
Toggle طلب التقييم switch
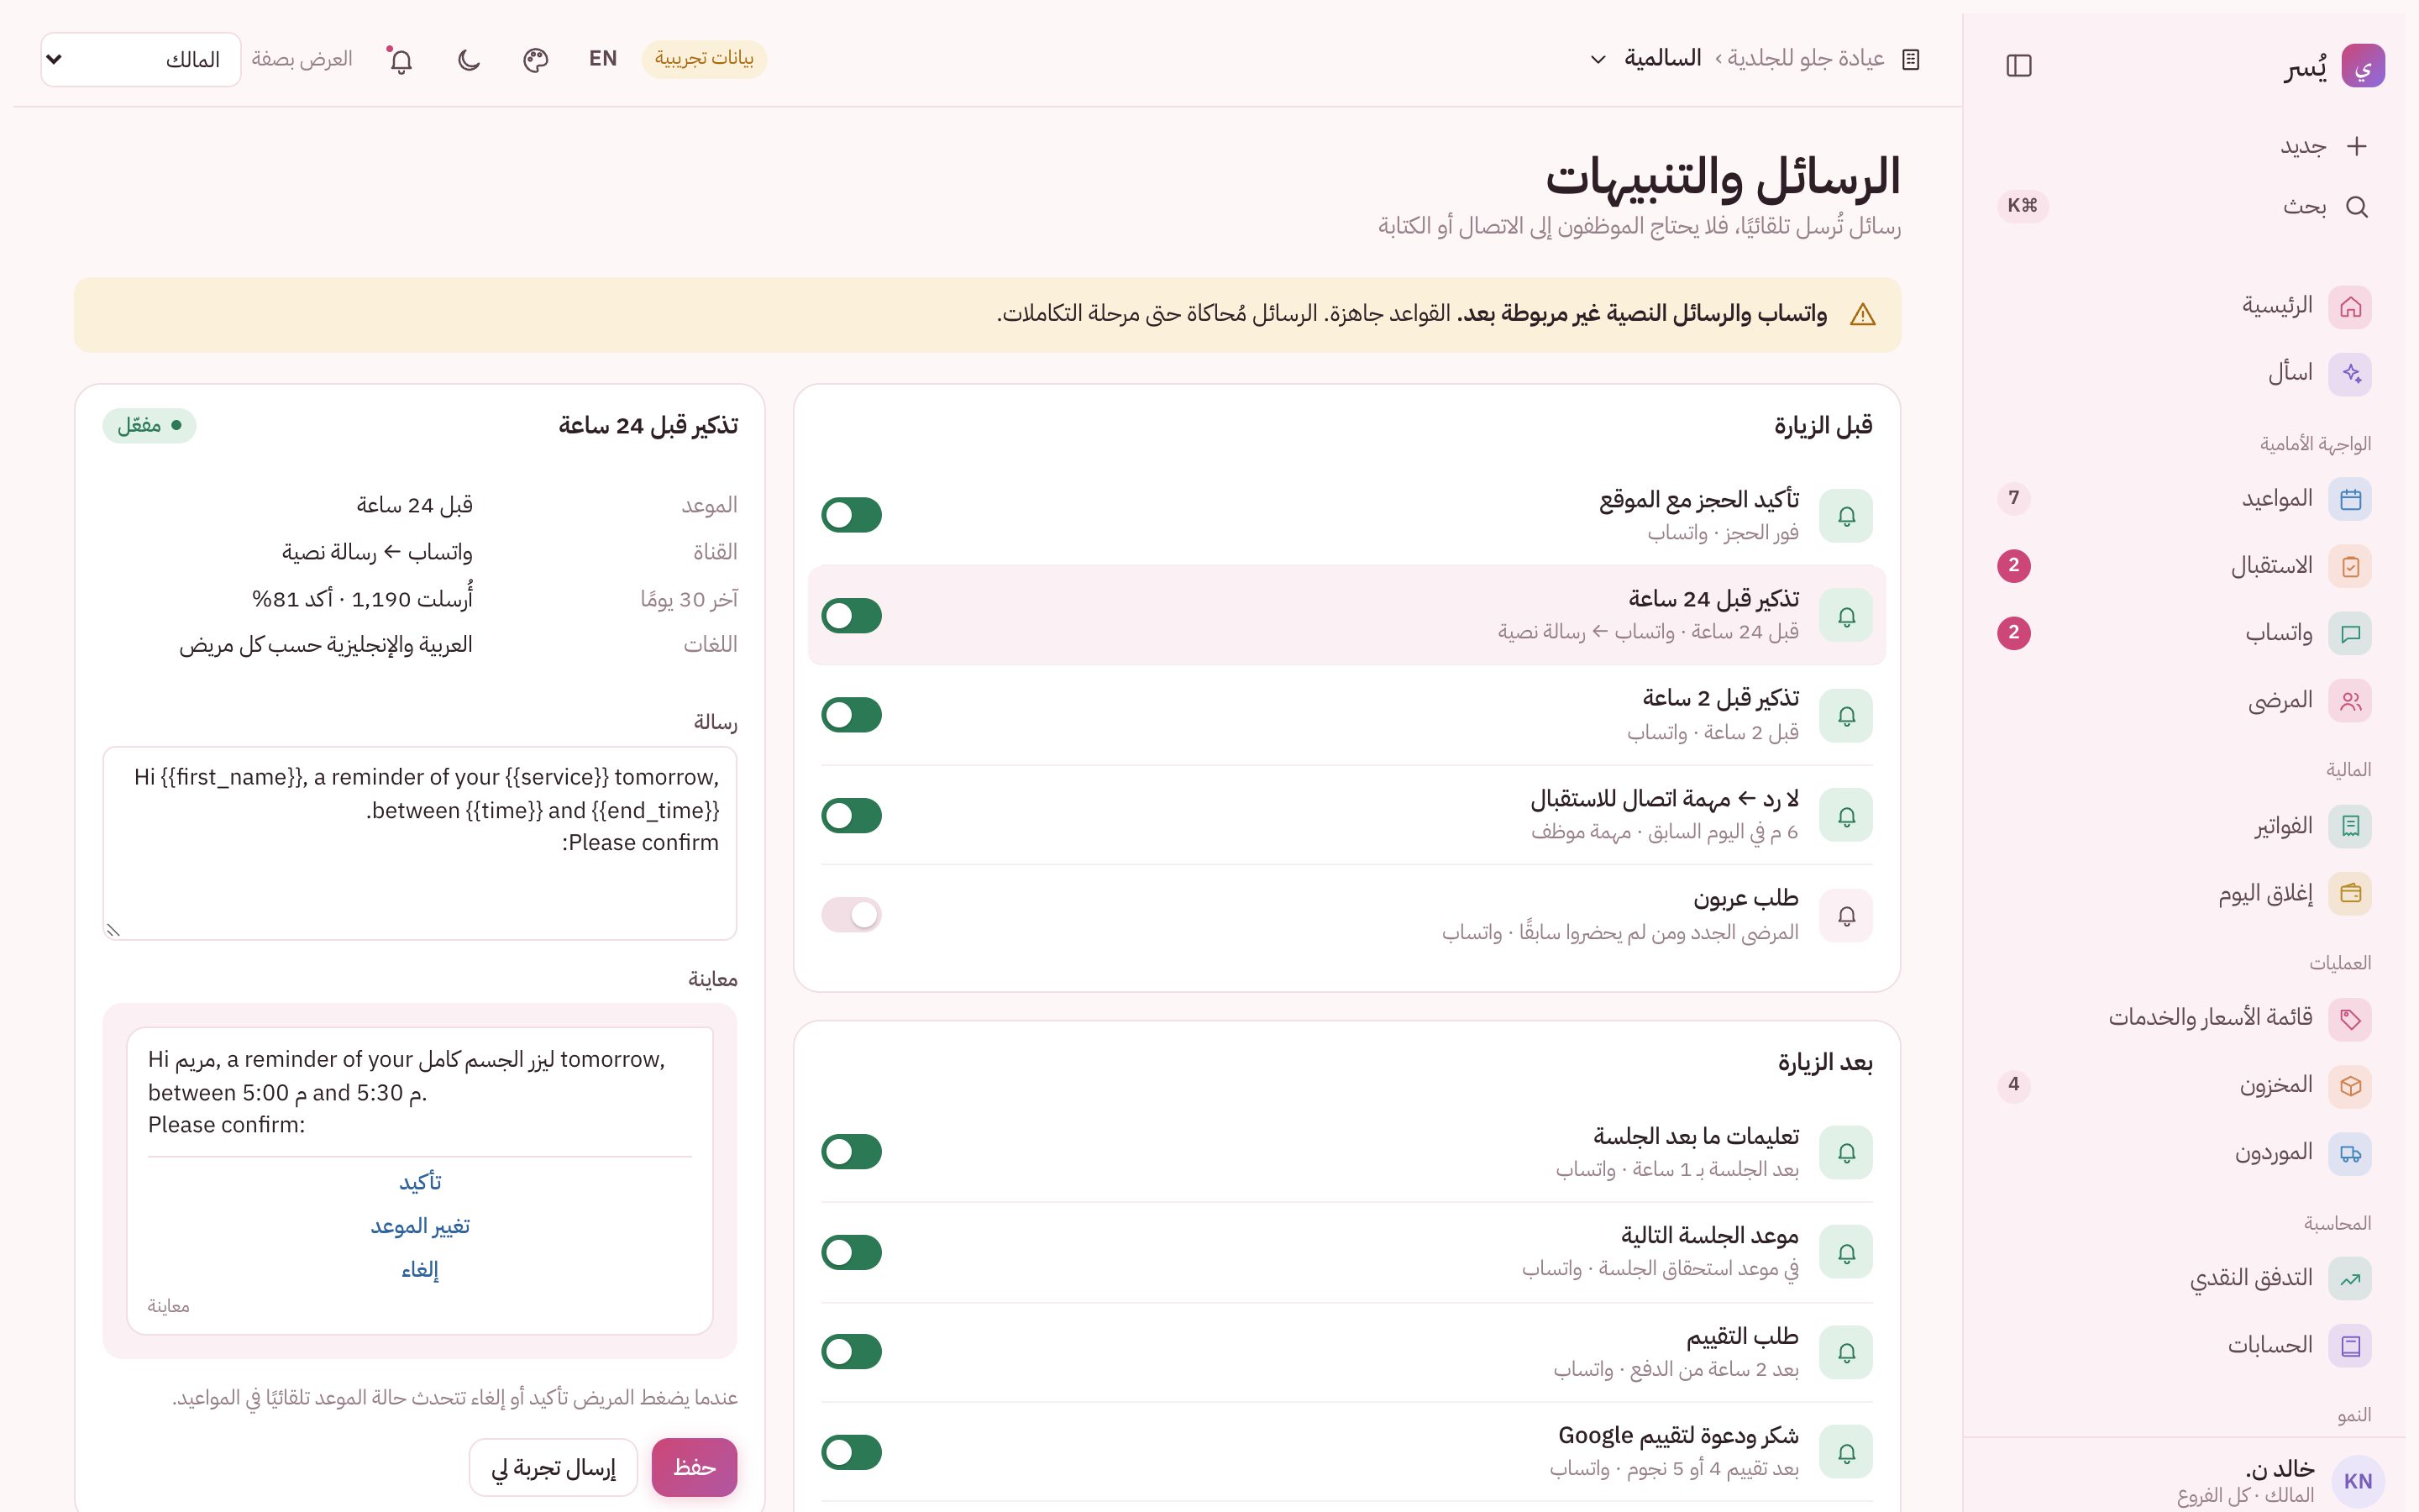click(x=852, y=1352)
